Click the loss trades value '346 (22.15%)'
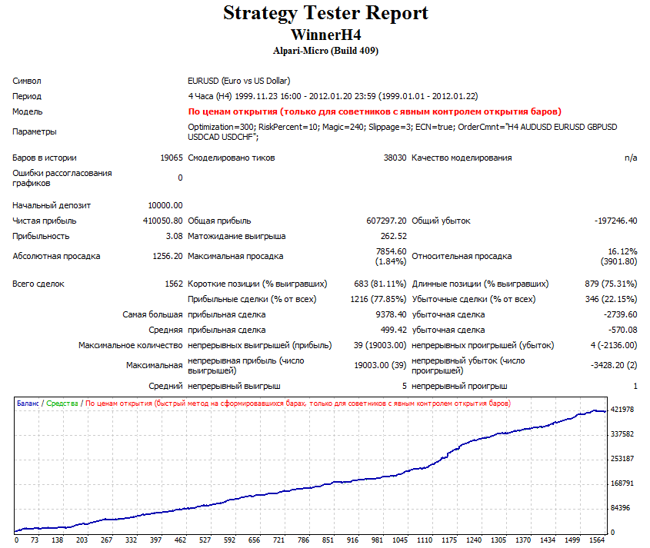This screenshot has width=650, height=548. pos(611,299)
